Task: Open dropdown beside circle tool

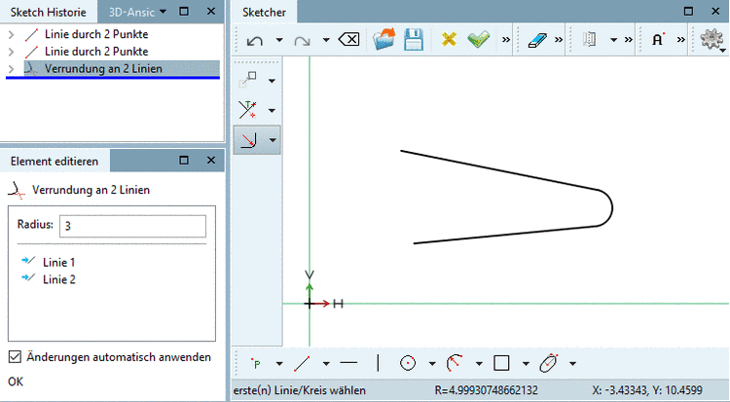Action: 432,364
